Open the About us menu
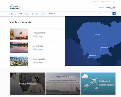 click(x=13, y=14)
